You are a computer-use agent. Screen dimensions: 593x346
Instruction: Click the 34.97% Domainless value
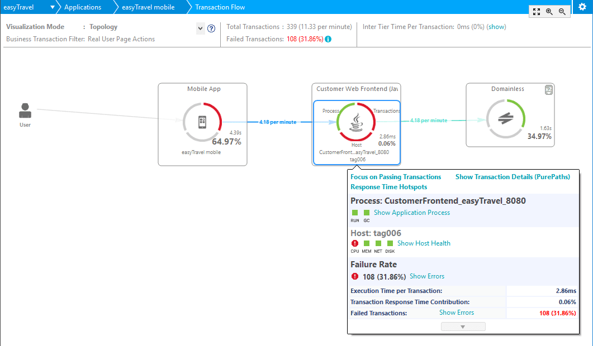pos(539,136)
